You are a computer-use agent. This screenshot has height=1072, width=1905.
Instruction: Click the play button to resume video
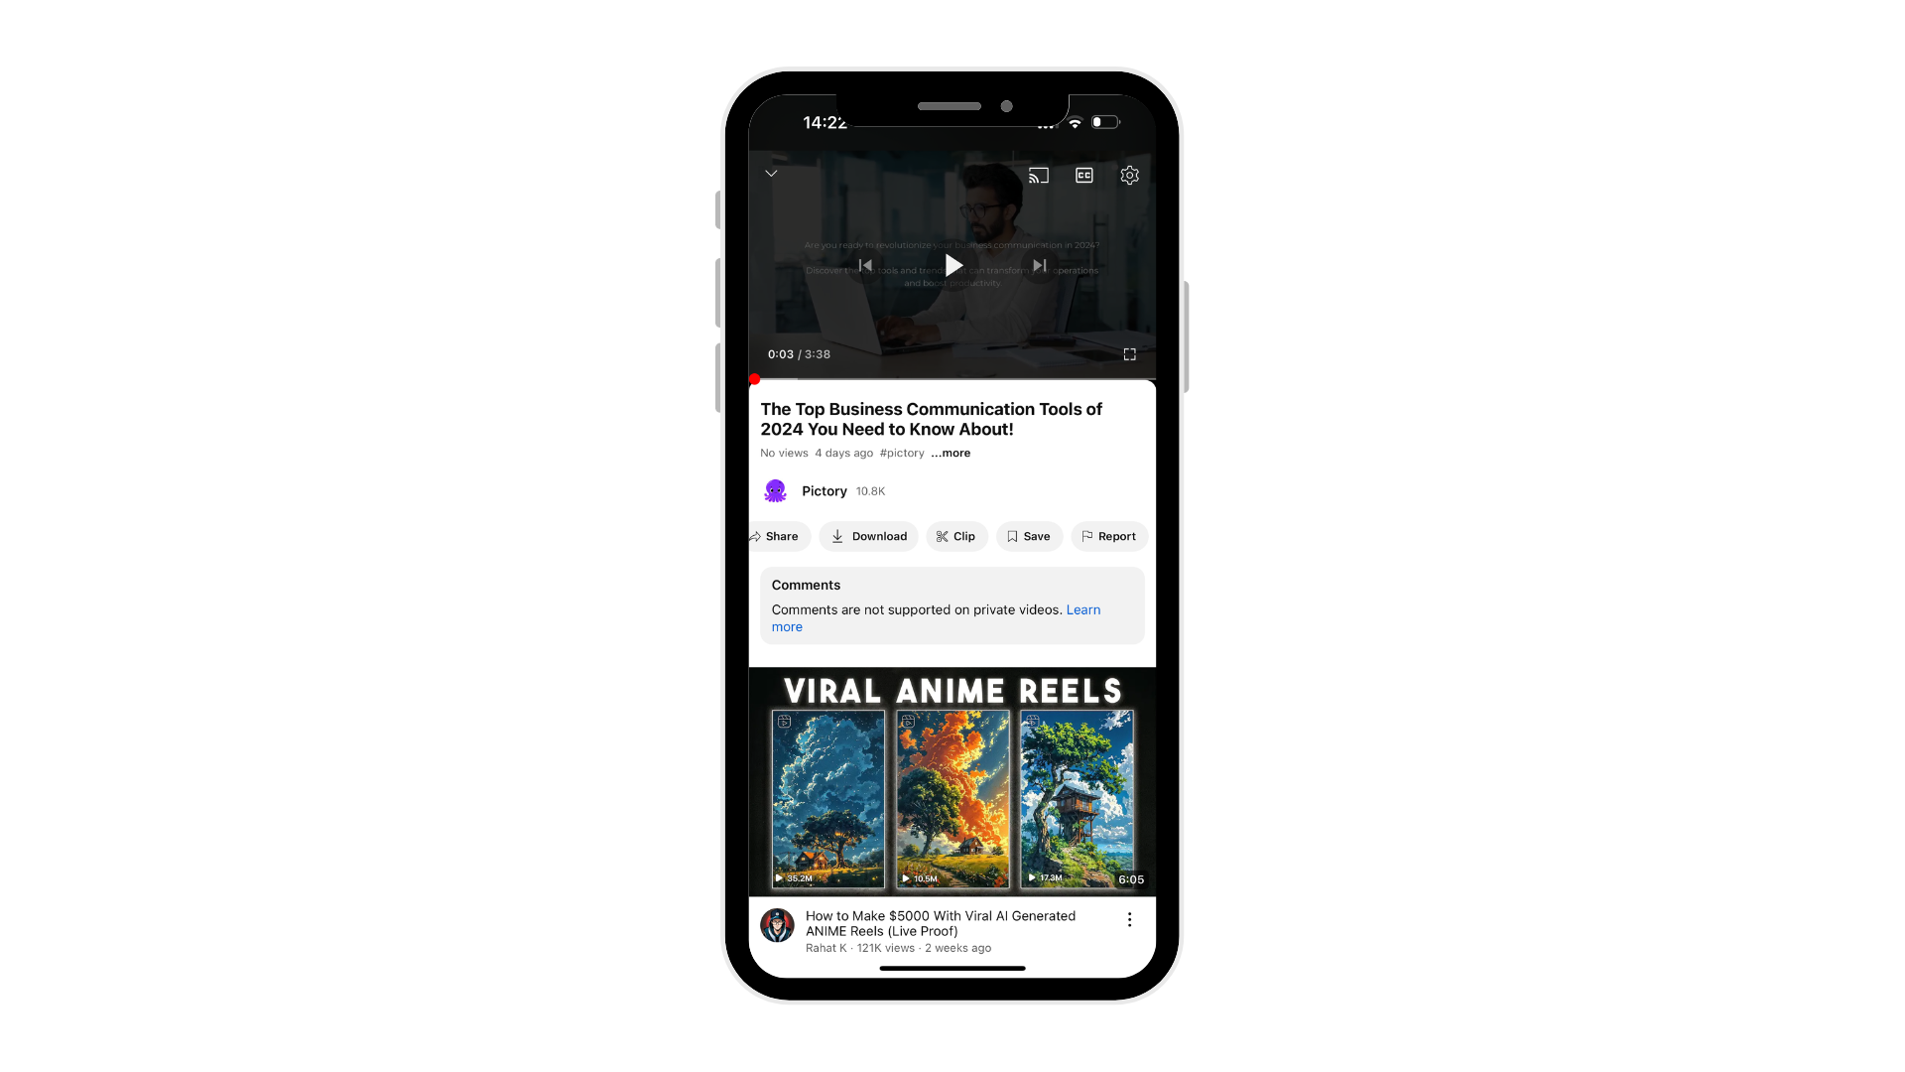[x=952, y=264]
